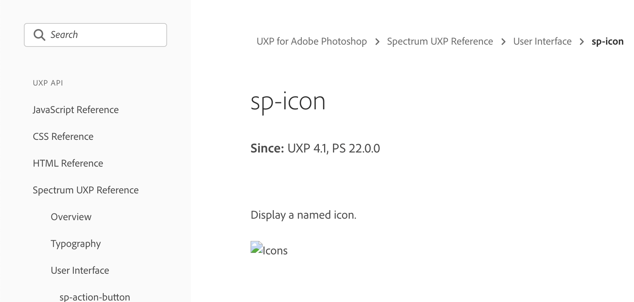Open the Spectrum UXP Reference section

pos(85,190)
